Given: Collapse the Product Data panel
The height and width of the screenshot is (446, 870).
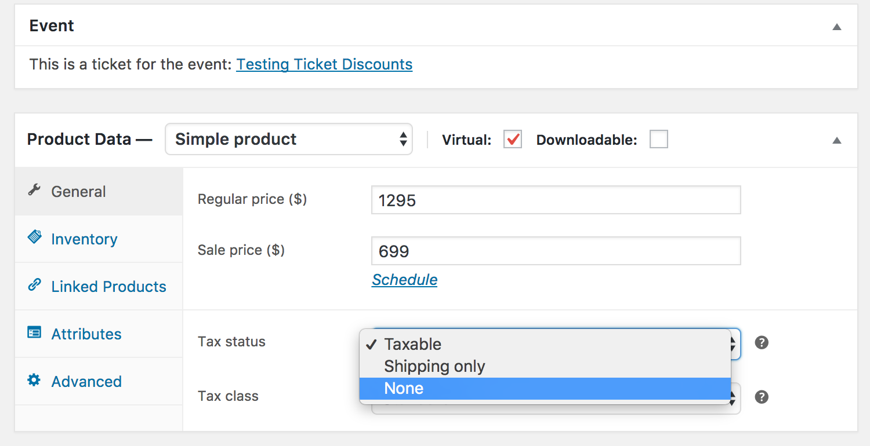Looking at the screenshot, I should click(x=836, y=140).
